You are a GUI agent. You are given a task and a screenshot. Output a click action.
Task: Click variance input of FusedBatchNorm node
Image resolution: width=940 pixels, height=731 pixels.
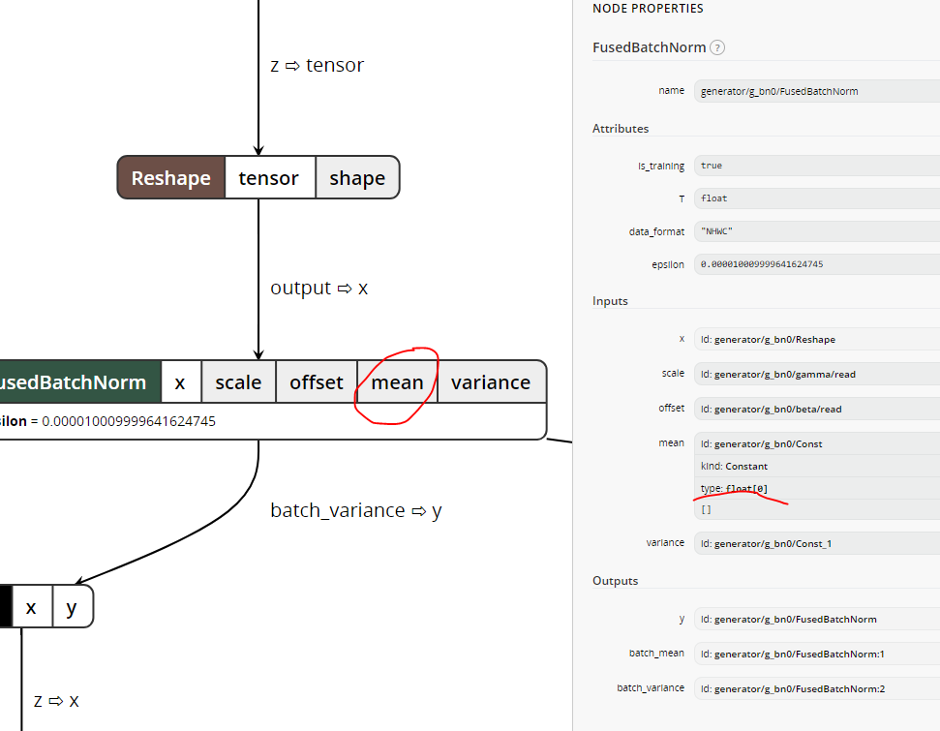491,382
